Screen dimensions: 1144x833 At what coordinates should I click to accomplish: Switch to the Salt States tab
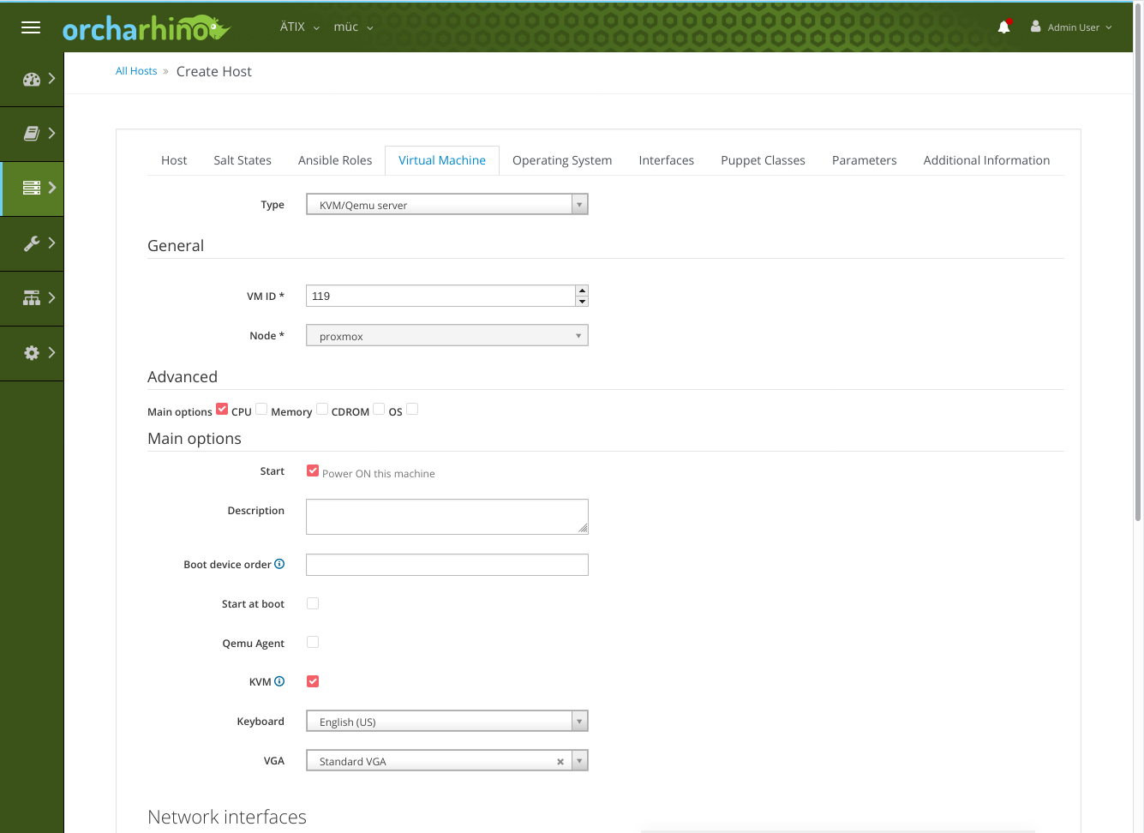coord(243,160)
